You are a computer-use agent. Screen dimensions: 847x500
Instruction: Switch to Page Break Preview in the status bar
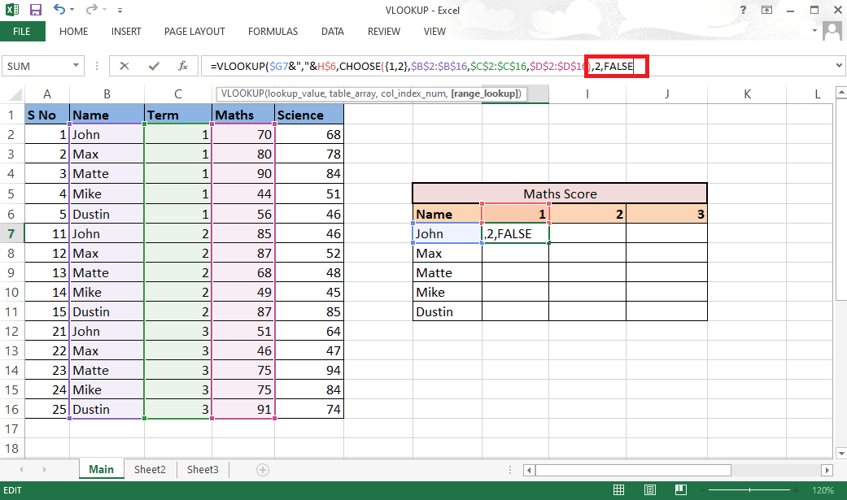[x=680, y=489]
